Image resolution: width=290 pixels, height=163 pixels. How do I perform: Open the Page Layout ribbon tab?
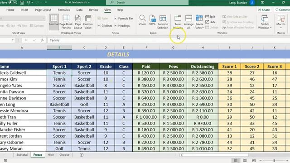(x=43, y=10)
